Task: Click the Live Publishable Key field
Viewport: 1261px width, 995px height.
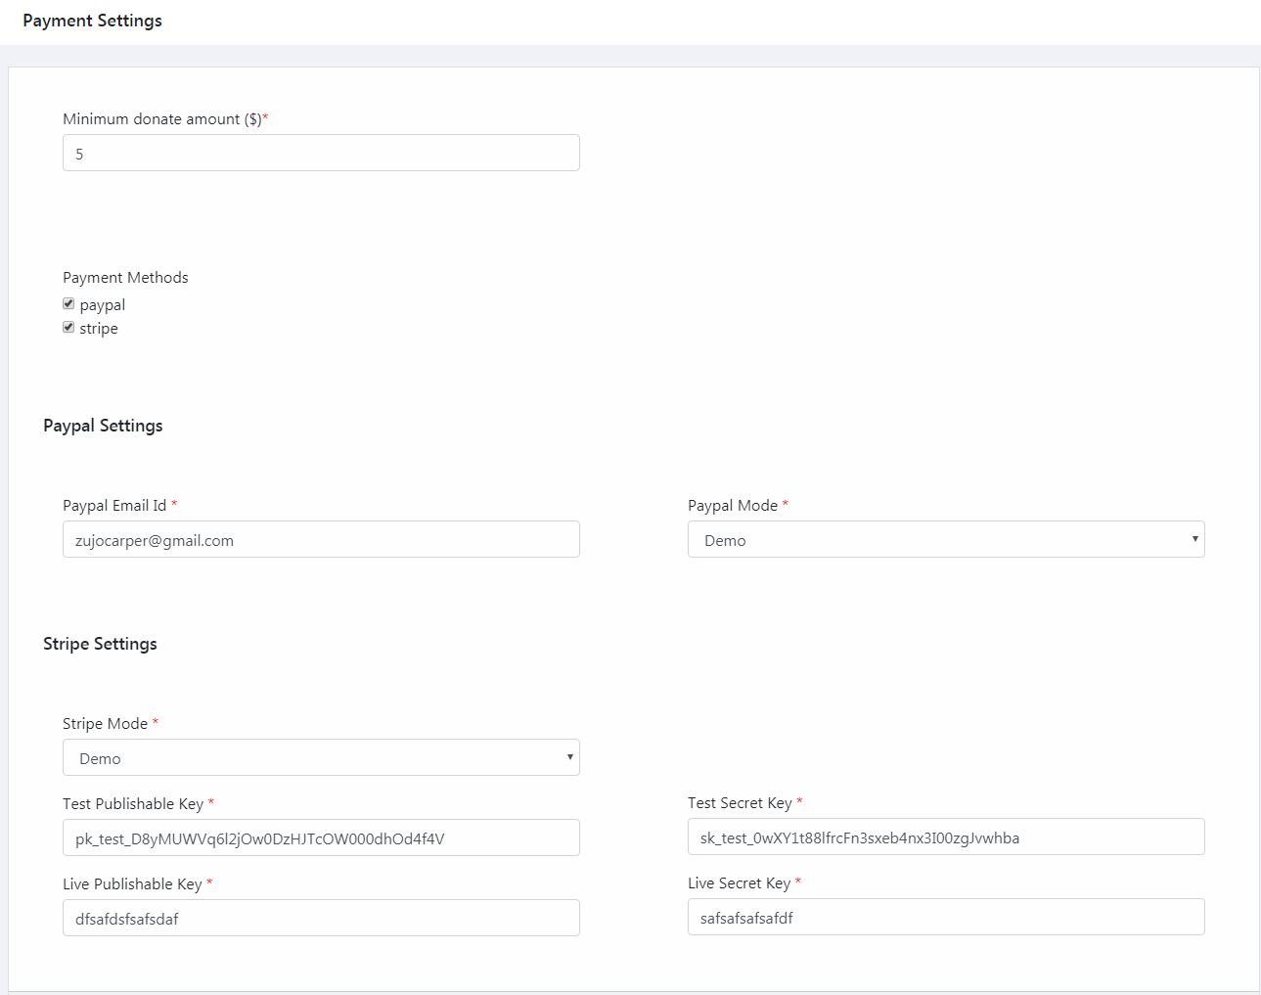Action: (x=321, y=918)
